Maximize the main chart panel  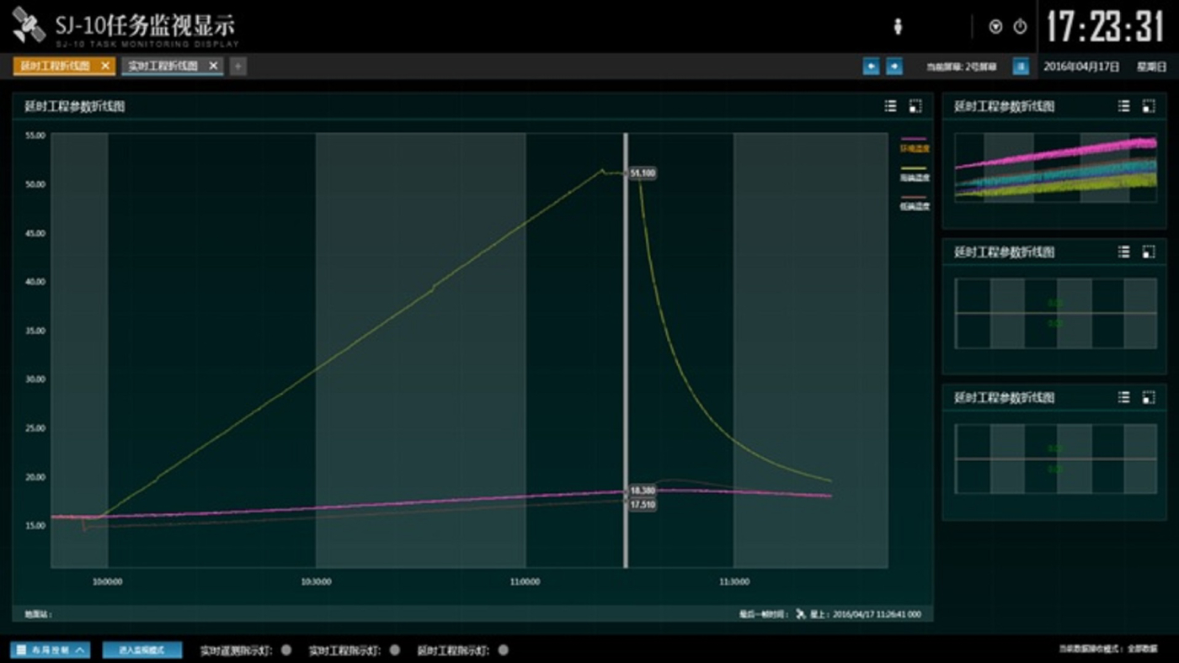(915, 106)
